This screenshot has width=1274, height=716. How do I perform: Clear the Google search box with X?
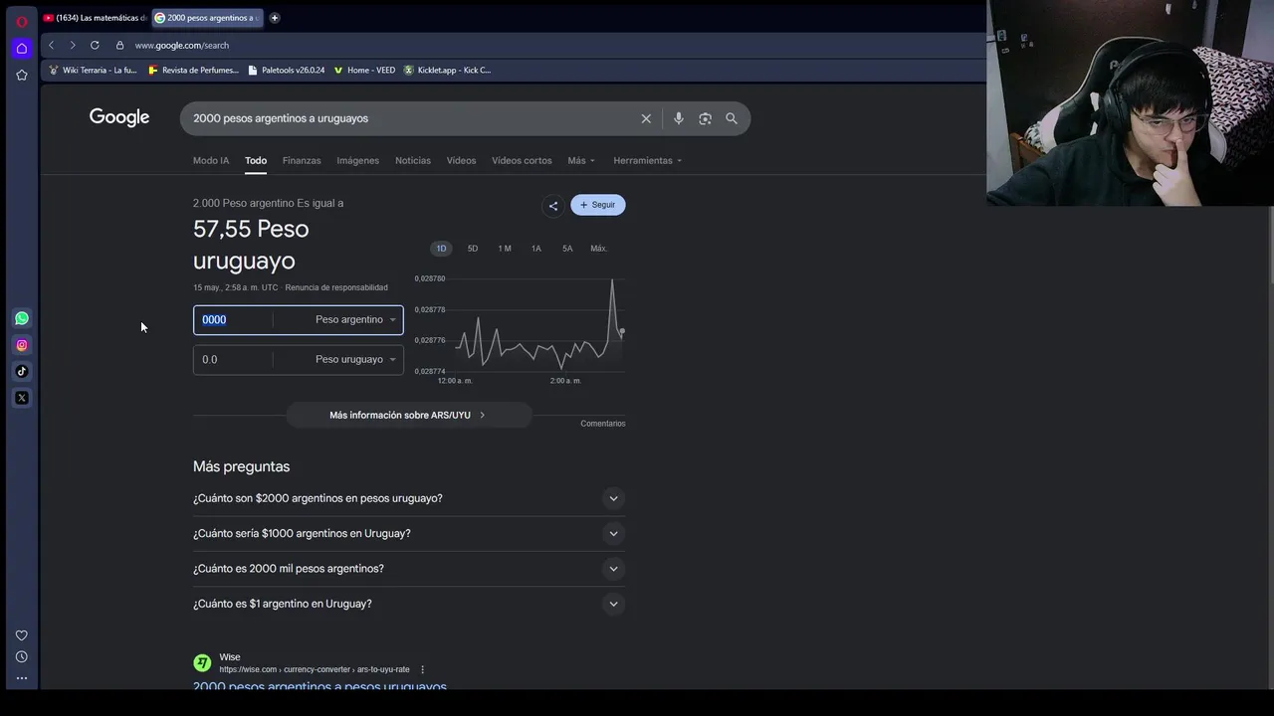click(646, 118)
